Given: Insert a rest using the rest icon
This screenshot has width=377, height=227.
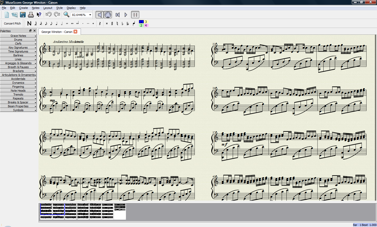Looking at the screenshot, I should click(100, 23).
